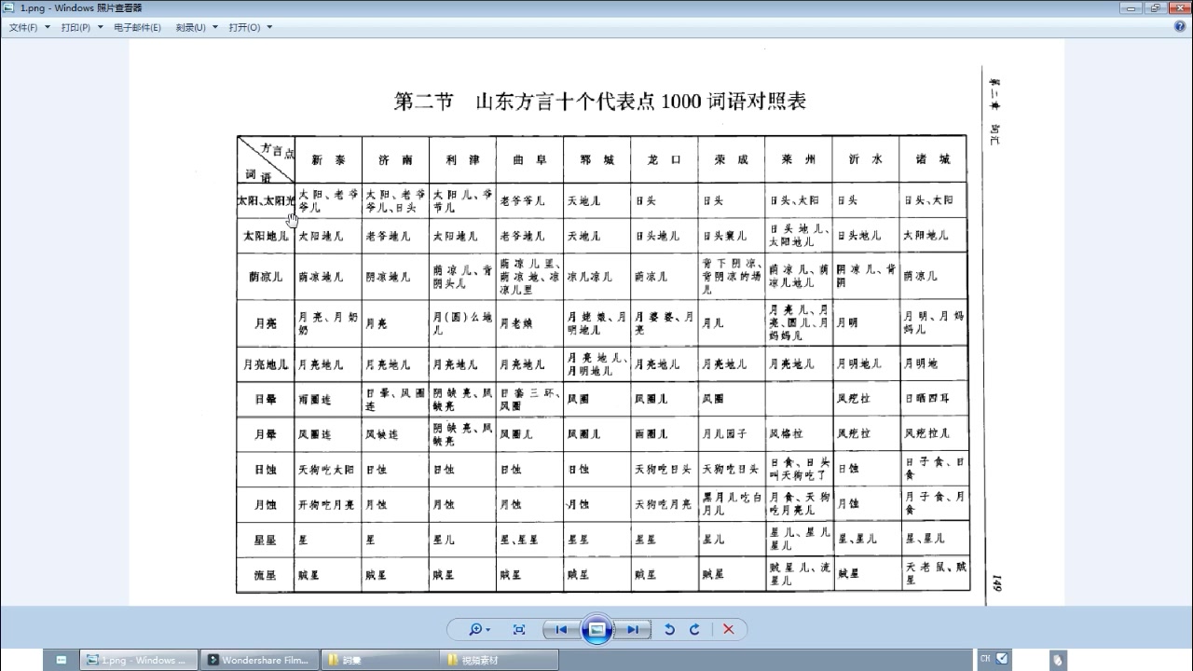
Task: Click the row label 星星
Action: (x=266, y=539)
